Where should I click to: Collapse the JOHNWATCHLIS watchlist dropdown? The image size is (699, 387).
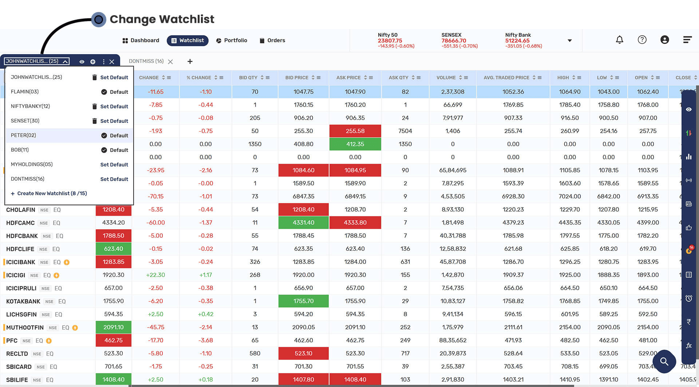click(x=65, y=61)
